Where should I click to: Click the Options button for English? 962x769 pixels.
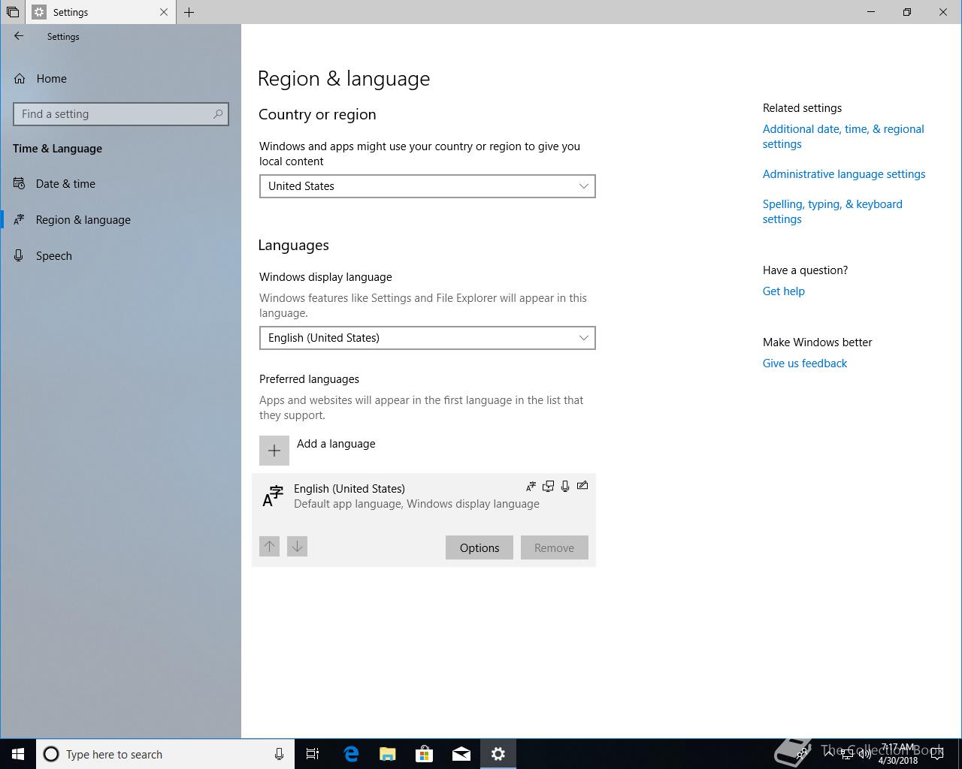pyautogui.click(x=479, y=547)
